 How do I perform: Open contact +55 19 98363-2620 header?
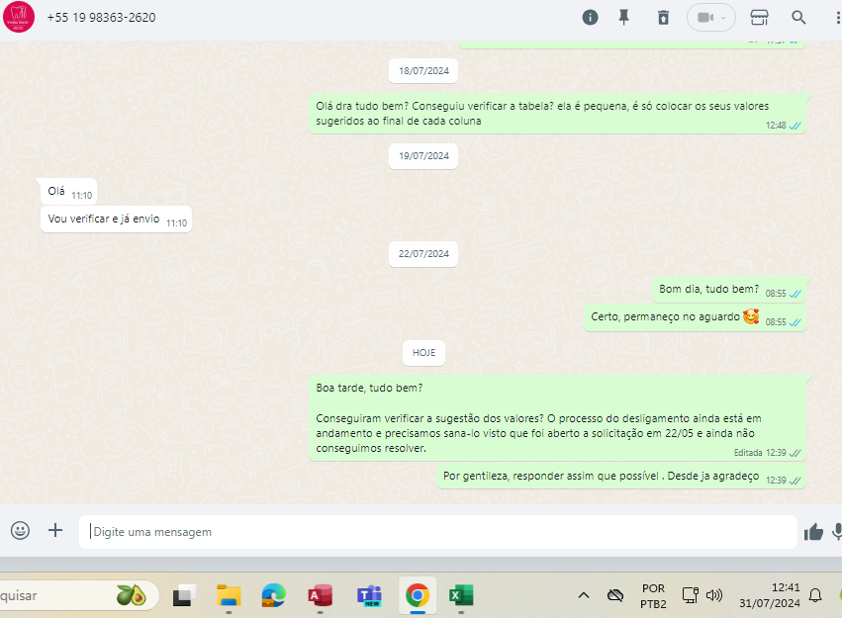pyautogui.click(x=101, y=18)
